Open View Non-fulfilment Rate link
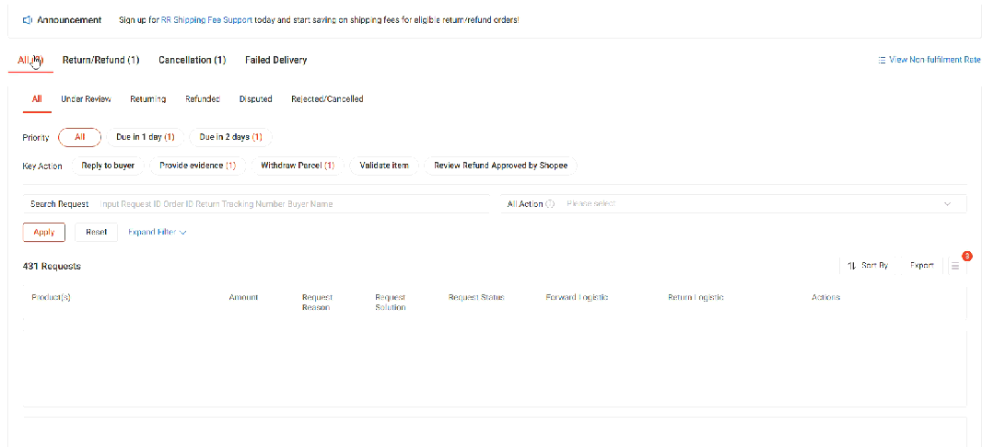 point(935,60)
